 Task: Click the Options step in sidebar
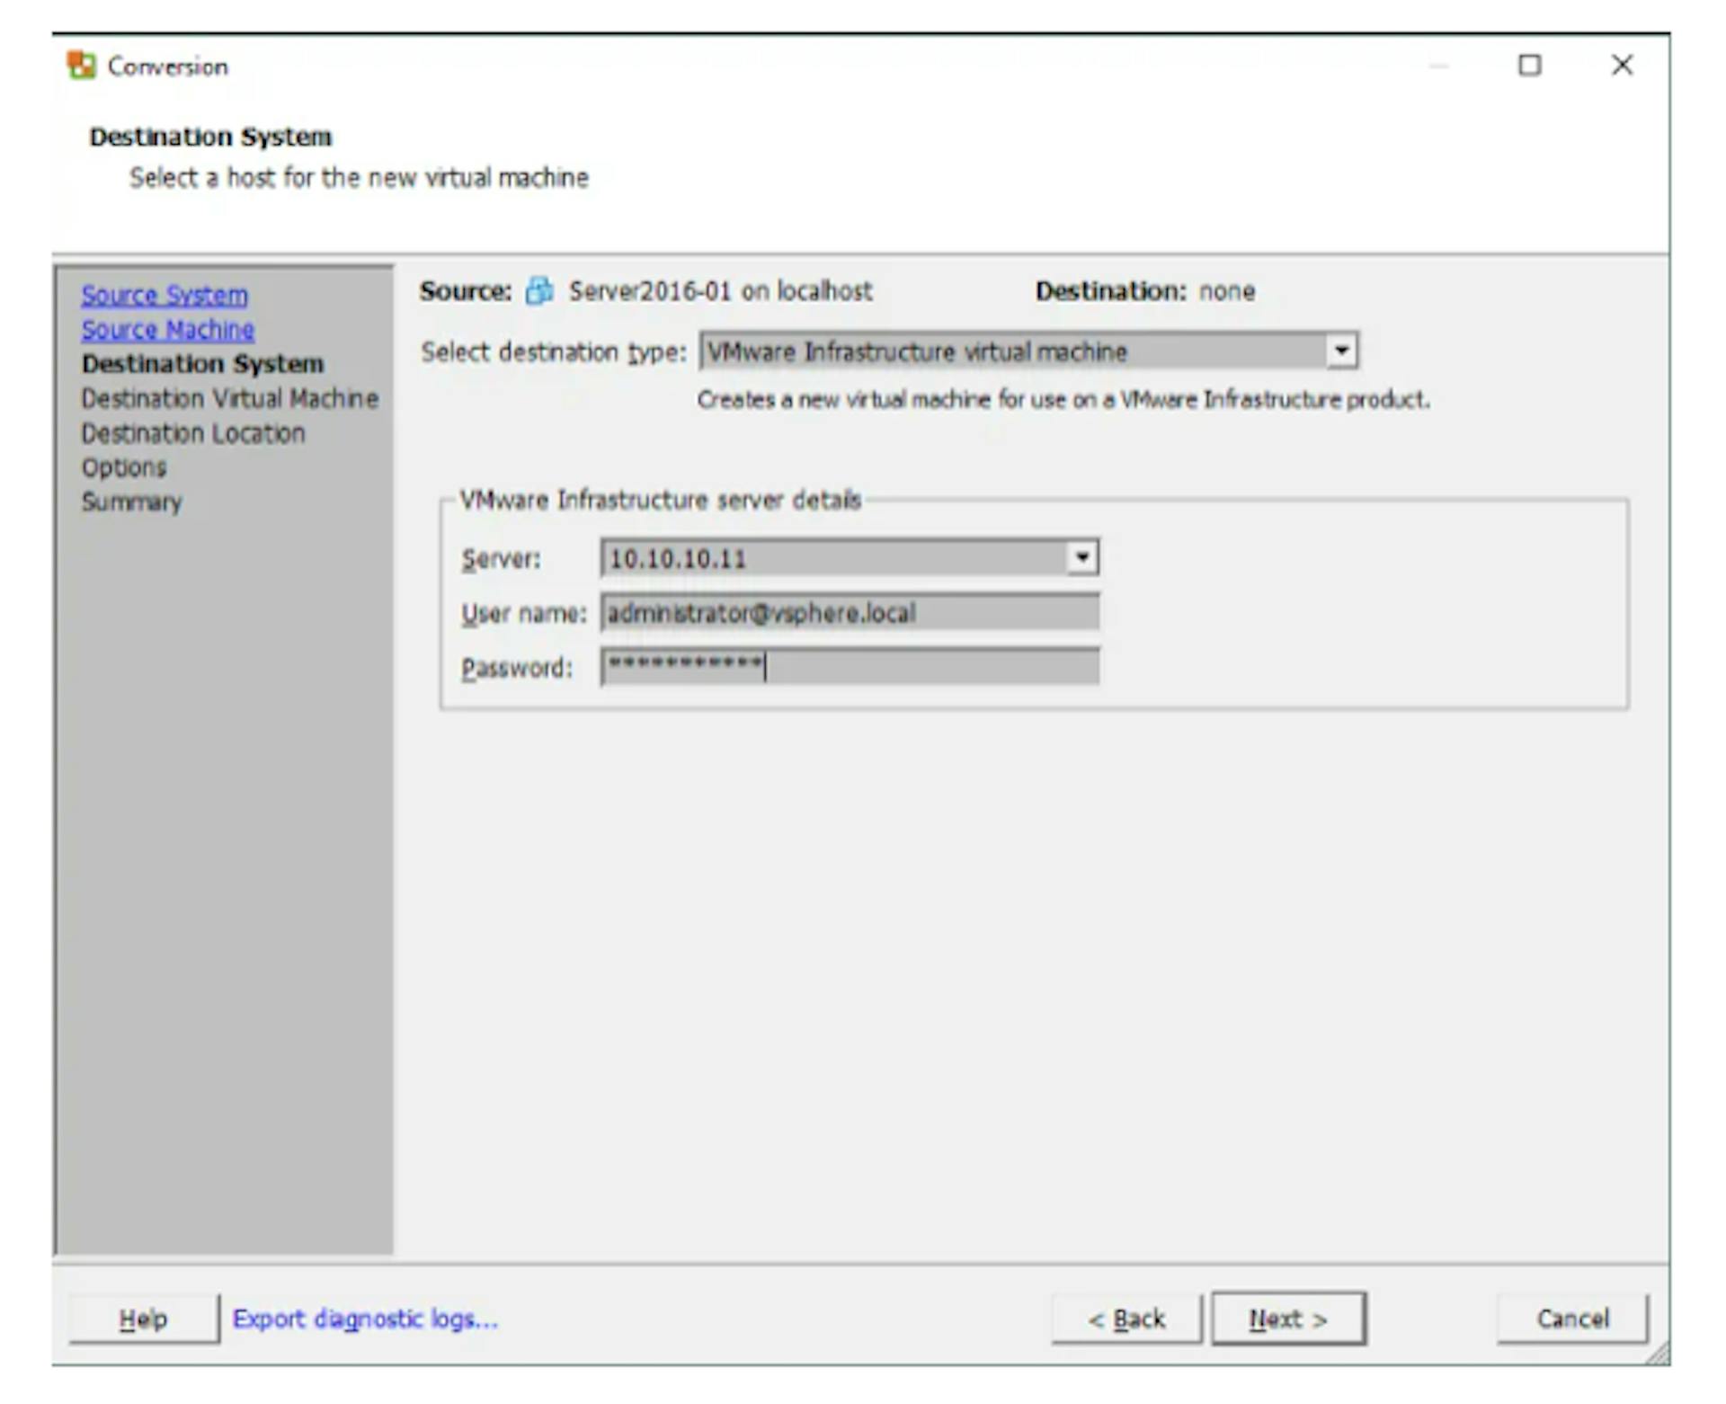tap(124, 467)
